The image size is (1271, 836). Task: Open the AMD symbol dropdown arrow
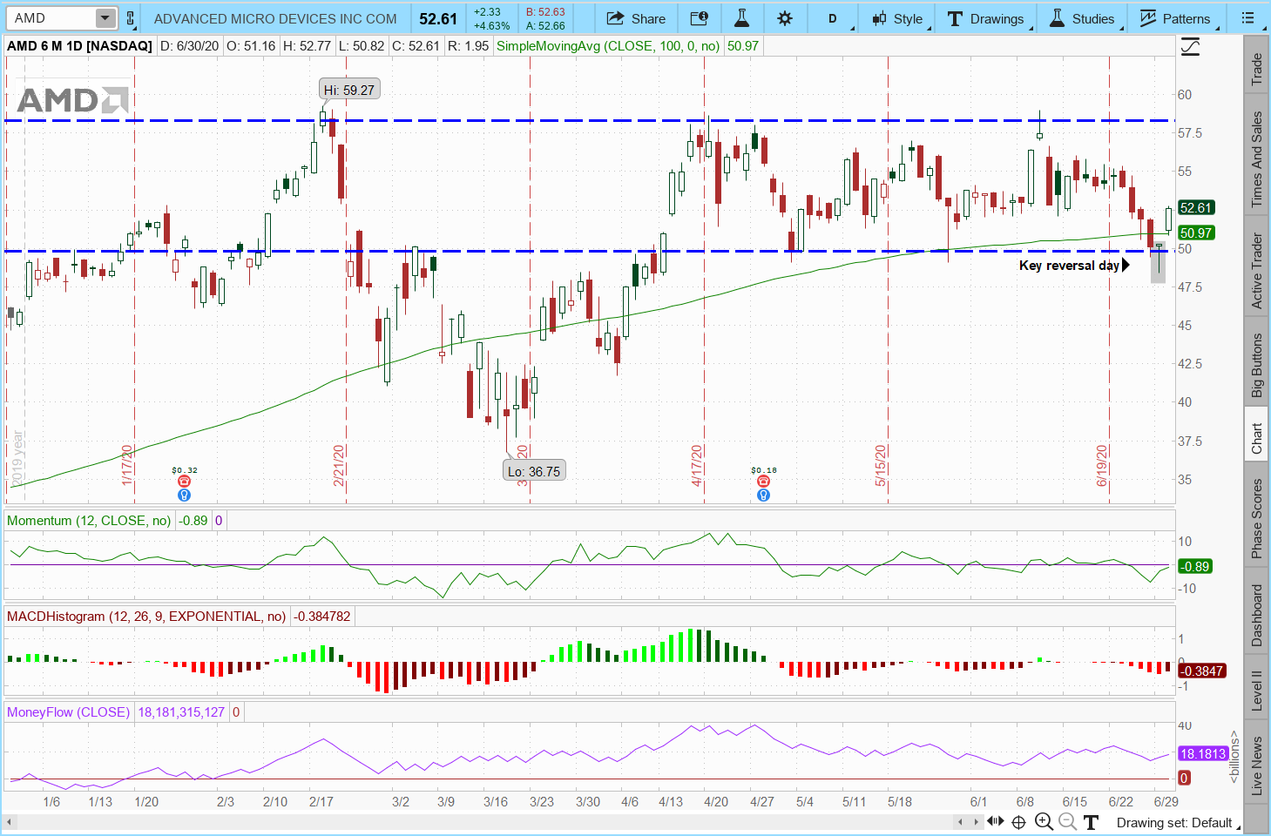click(x=105, y=18)
